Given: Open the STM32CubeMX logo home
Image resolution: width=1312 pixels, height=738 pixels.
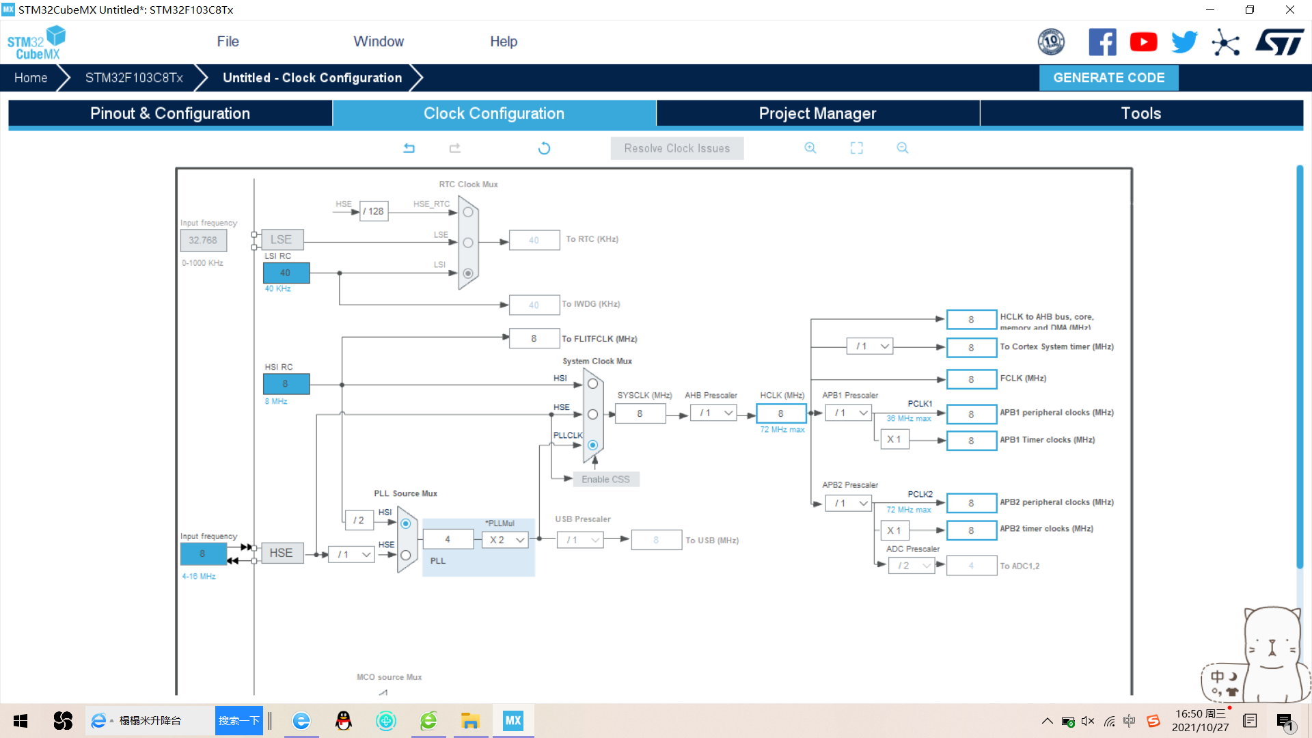Looking at the screenshot, I should pos(37,42).
